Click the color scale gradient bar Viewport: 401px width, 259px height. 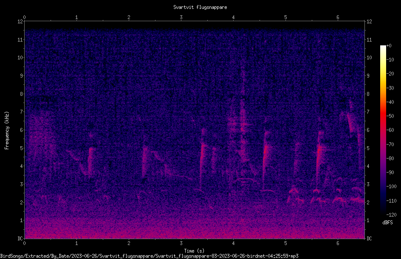click(383, 130)
